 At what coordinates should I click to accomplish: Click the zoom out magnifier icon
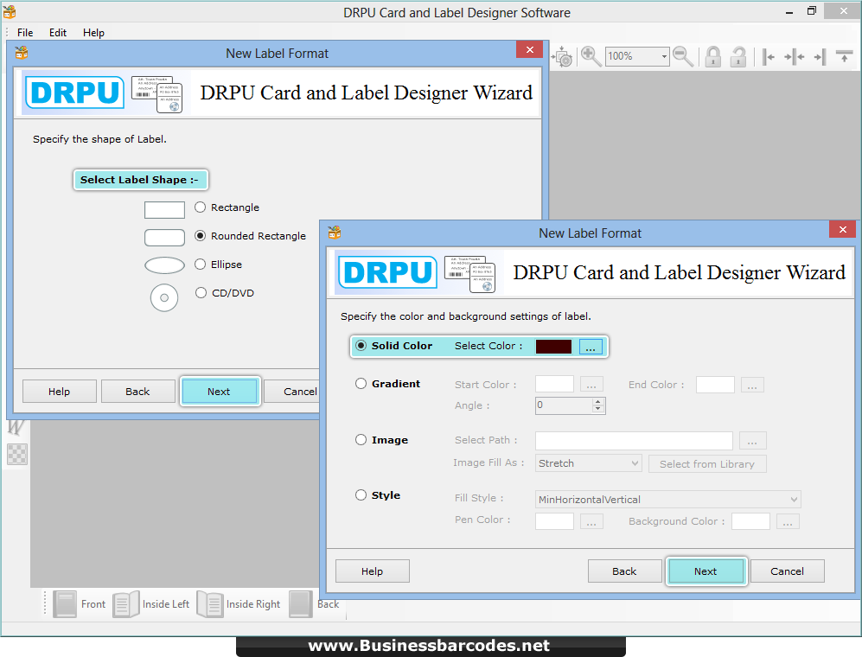coord(683,56)
